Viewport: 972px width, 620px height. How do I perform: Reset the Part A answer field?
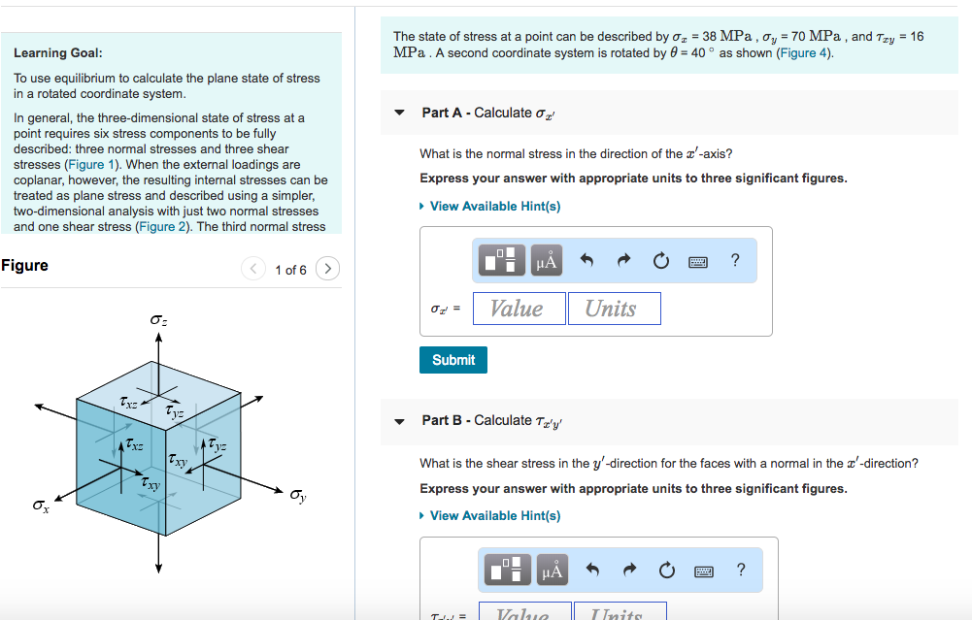coord(660,260)
